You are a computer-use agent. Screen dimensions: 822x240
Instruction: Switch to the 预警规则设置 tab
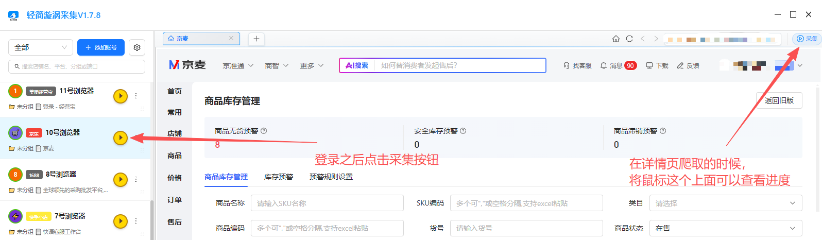331,177
